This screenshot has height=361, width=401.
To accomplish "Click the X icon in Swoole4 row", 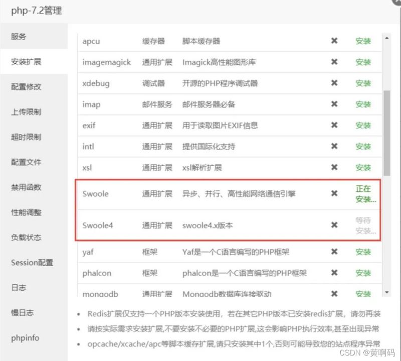I will (334, 225).
